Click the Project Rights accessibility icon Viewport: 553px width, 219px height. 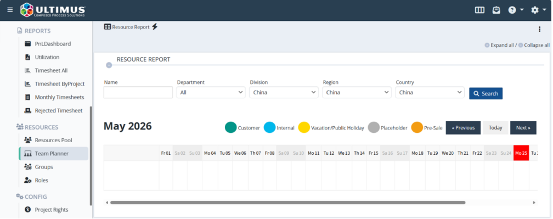coord(28,210)
